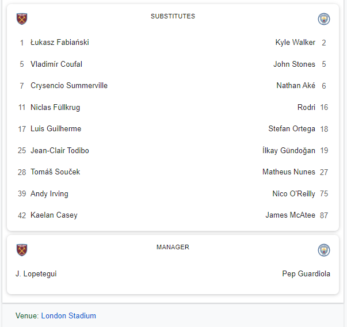The image size is (347, 327).
Task: Click West Ham crest in Substitutes header
Action: point(22,19)
